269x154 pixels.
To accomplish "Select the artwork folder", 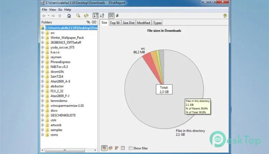I will (56, 125).
